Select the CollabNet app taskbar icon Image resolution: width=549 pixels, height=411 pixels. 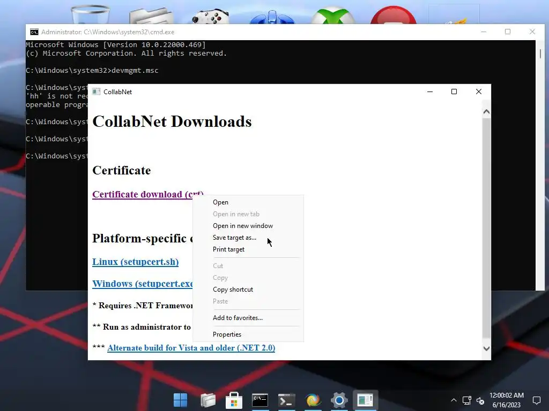[x=365, y=400]
